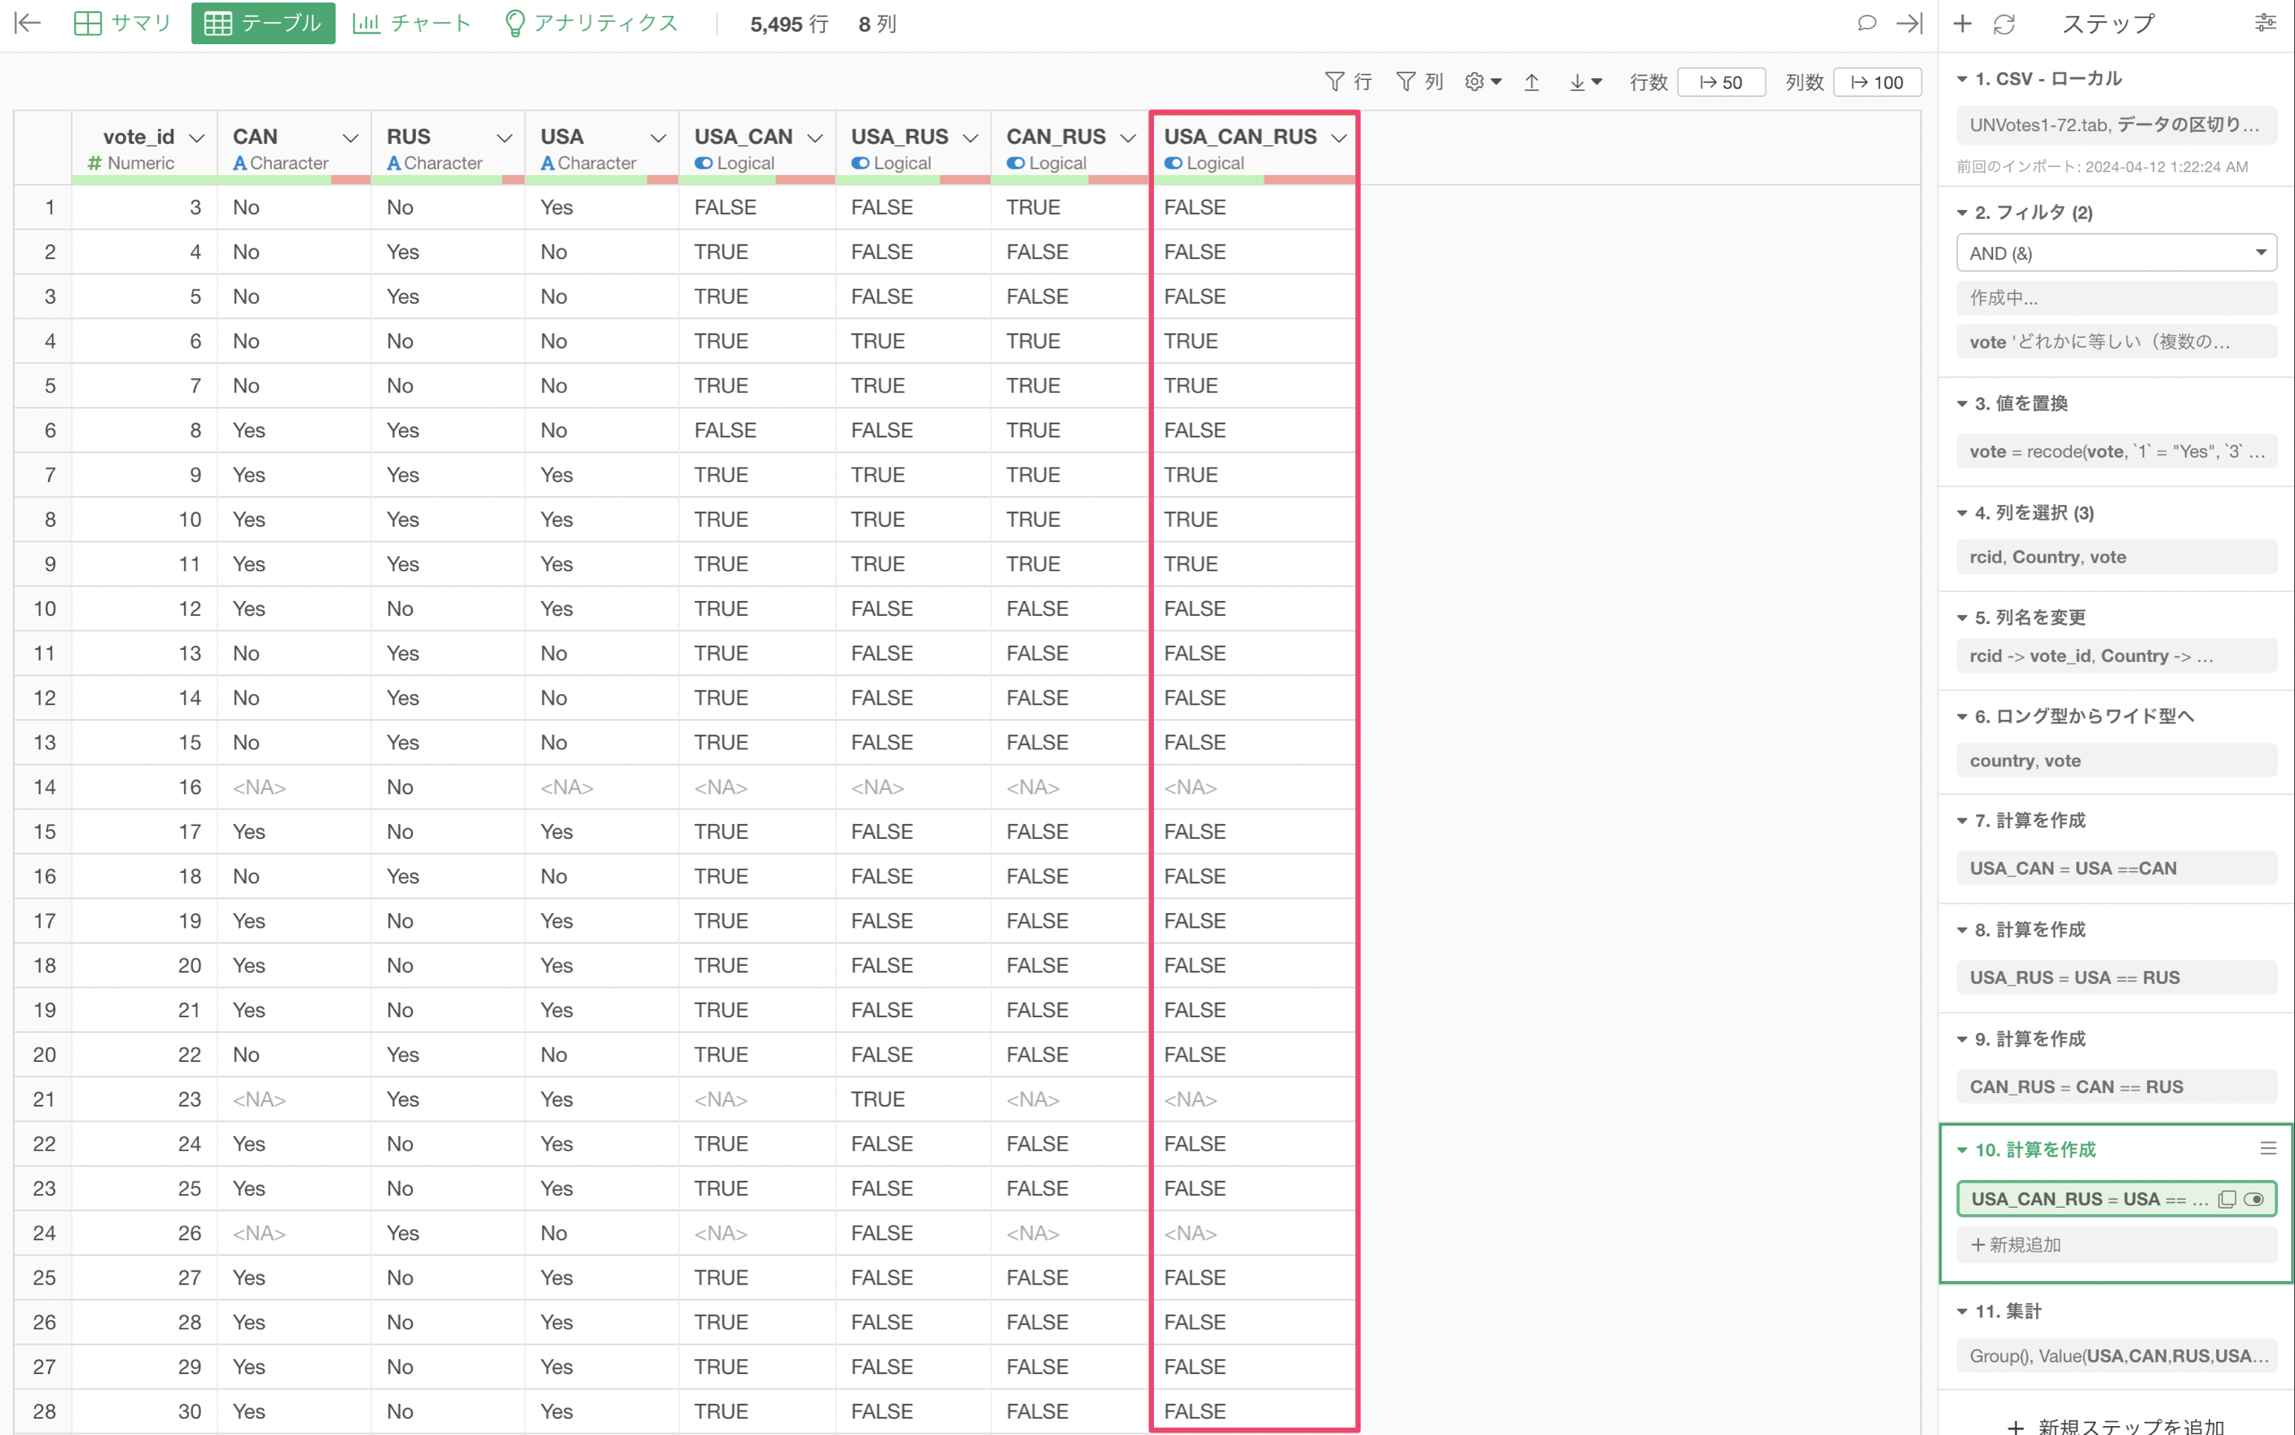The width and height of the screenshot is (2295, 1435).
Task: Collapse step 7. 計算を作成
Action: coord(1962,820)
